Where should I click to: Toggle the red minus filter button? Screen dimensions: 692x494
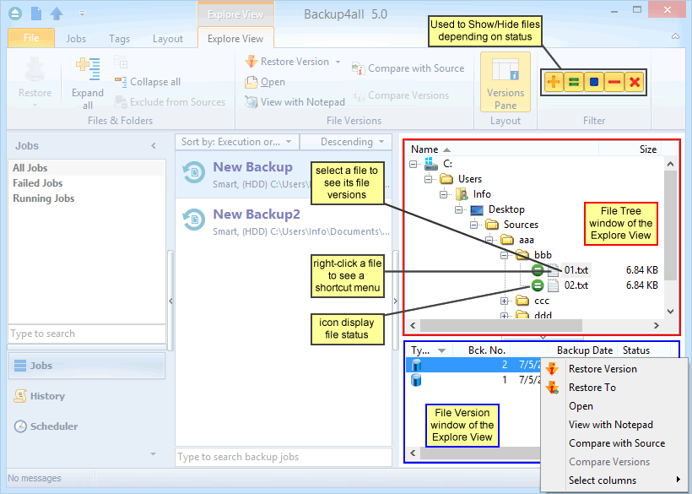pos(614,82)
